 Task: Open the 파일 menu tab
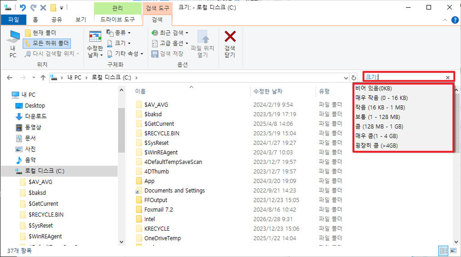[x=14, y=20]
